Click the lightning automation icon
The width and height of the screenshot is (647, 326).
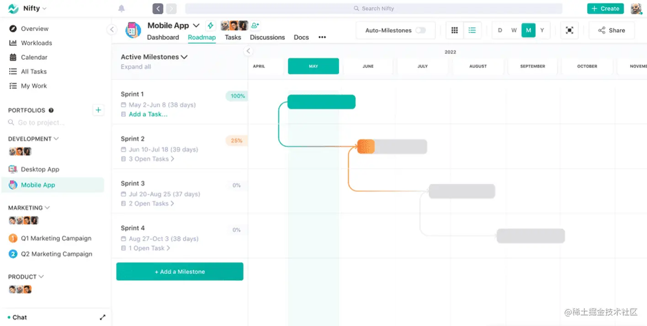(210, 26)
